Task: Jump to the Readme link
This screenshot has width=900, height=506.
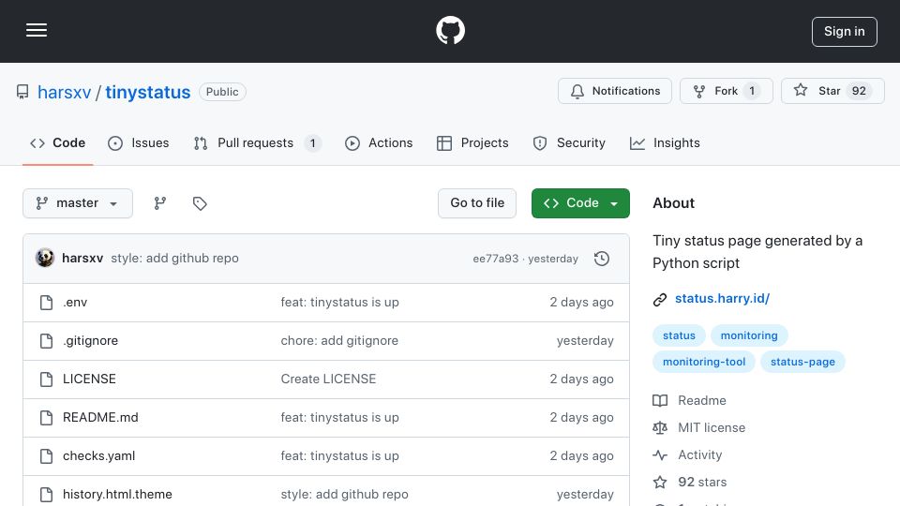Action: click(x=690, y=400)
